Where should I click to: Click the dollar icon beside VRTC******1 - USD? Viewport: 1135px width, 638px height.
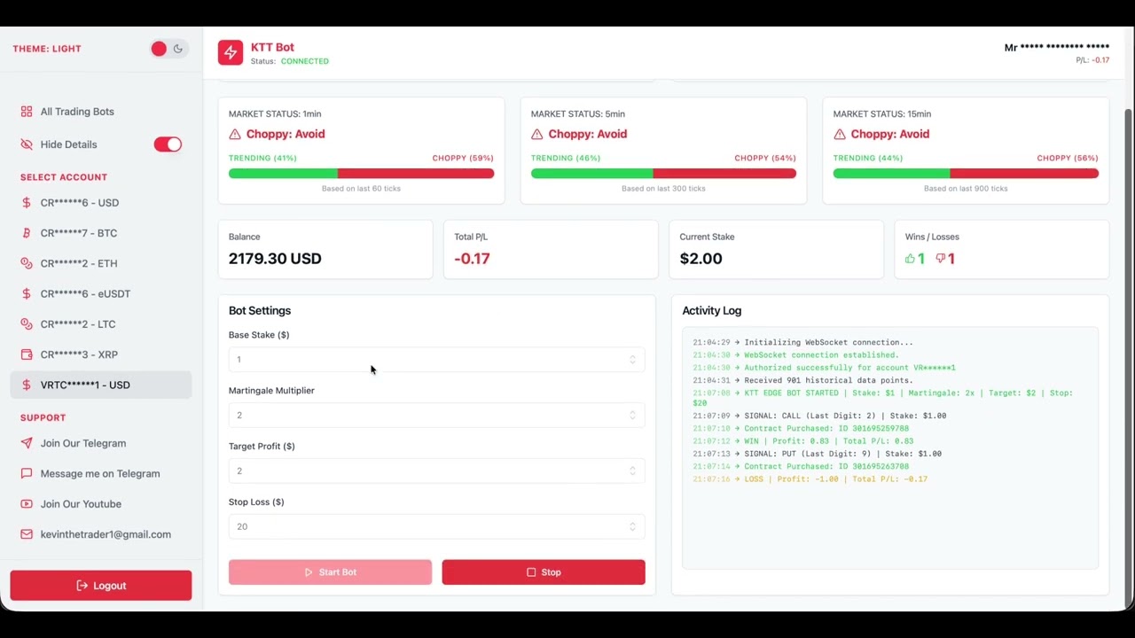tap(27, 385)
